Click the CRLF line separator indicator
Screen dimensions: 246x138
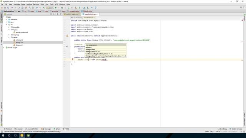pyautogui.click(x=212, y=131)
